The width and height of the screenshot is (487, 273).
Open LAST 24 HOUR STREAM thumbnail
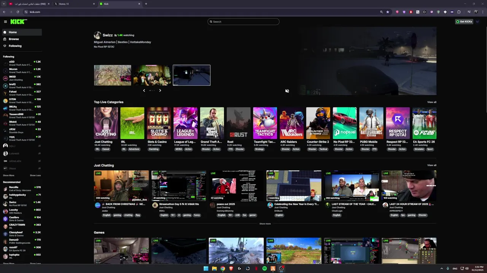pyautogui.click(x=409, y=186)
